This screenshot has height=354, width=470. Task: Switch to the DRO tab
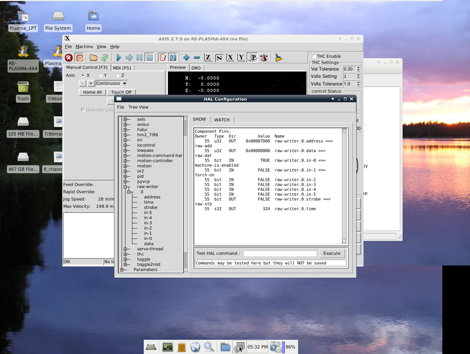pos(196,68)
